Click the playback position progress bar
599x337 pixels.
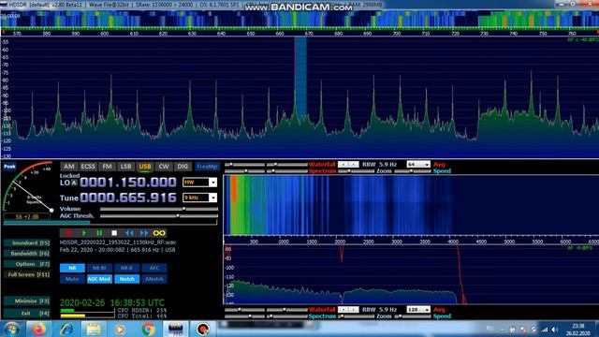coord(110,222)
